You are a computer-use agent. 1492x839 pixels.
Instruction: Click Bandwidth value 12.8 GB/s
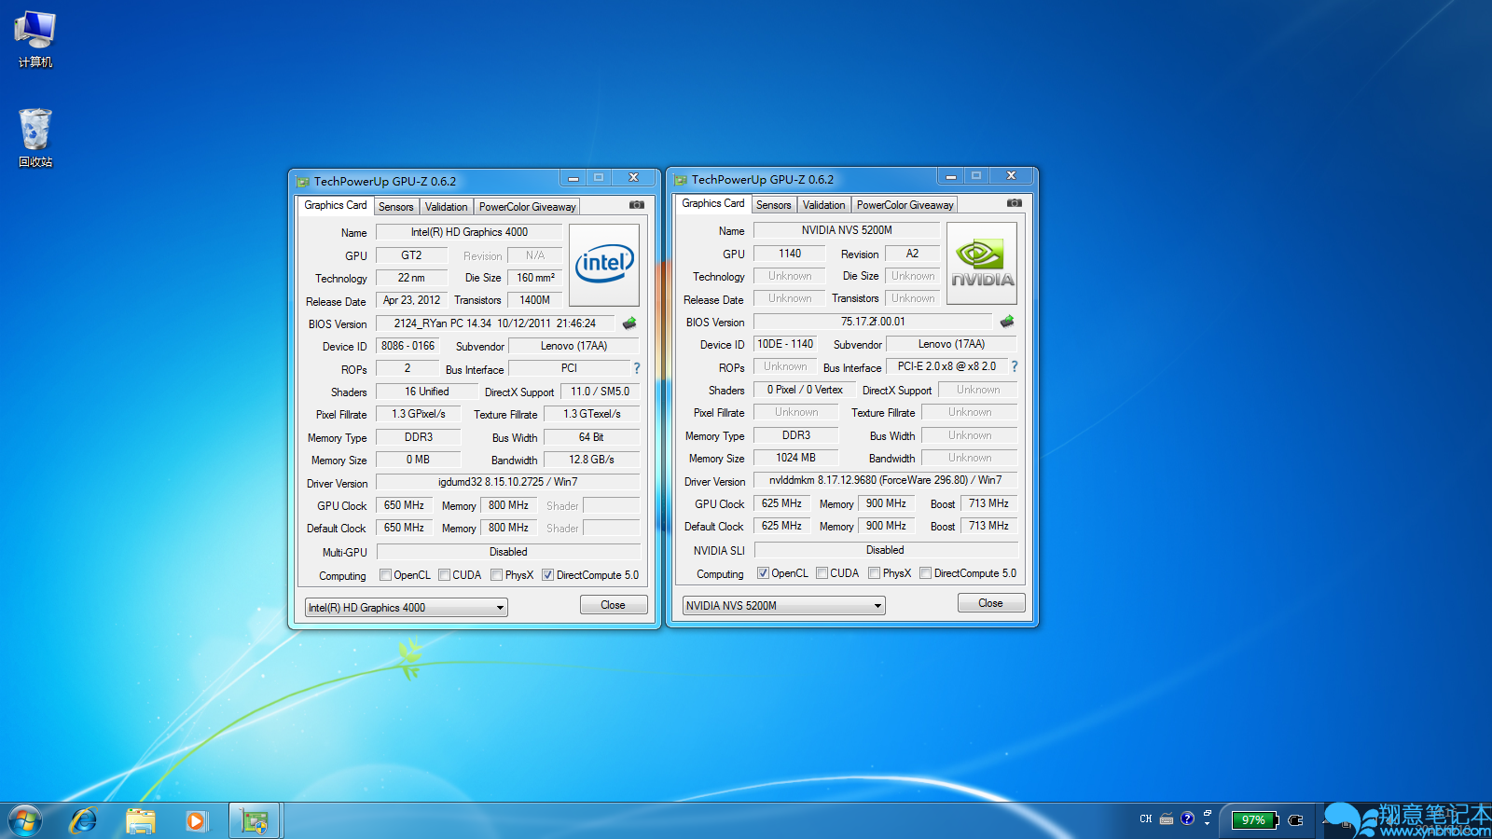point(592,460)
